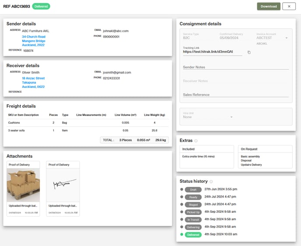This screenshot has width=301, height=246.
Task: Click the Line Weight column header
Action: click(x=154, y=115)
